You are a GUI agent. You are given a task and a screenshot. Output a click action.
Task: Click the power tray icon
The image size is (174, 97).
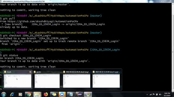click(157, 94)
